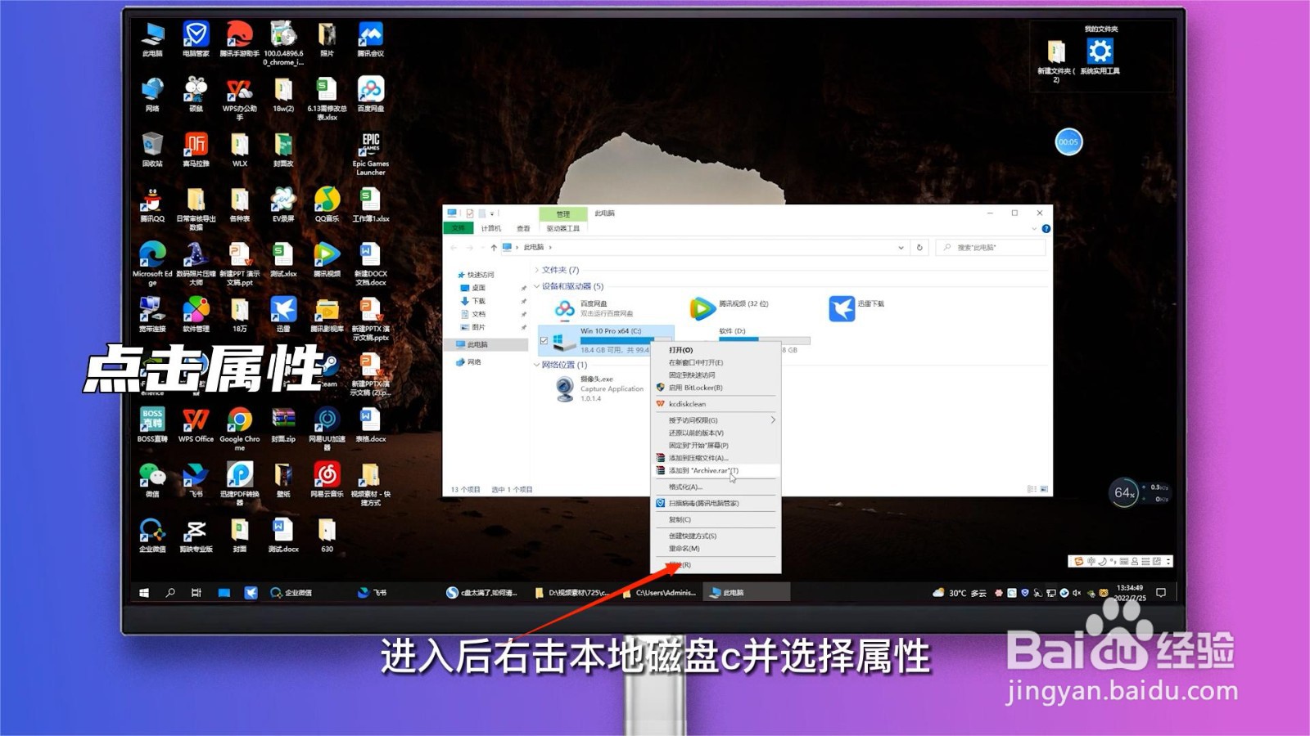Viewport: 1310px width, 736px height.
Task: Open 腾讯手游助手 desktop icon
Action: click(239, 39)
